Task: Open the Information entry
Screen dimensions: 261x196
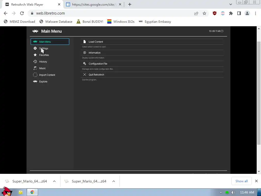Action: coord(152,53)
